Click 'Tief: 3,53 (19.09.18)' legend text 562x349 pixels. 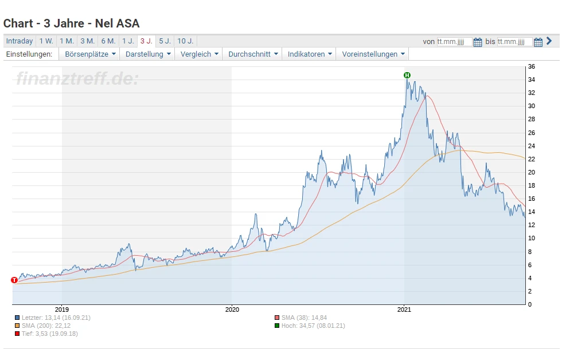pyautogui.click(x=49, y=334)
